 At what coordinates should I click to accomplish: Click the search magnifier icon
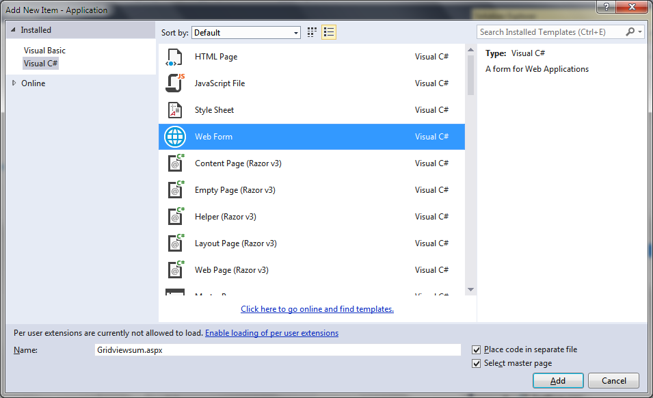coord(630,31)
